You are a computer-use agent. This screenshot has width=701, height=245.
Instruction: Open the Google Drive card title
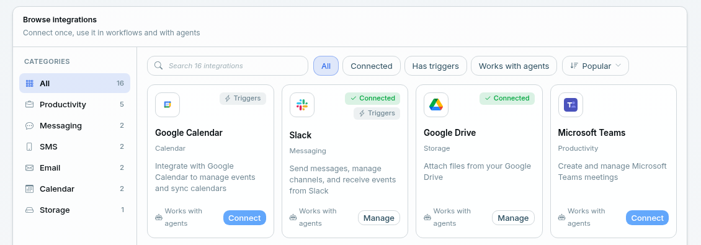[x=450, y=133]
